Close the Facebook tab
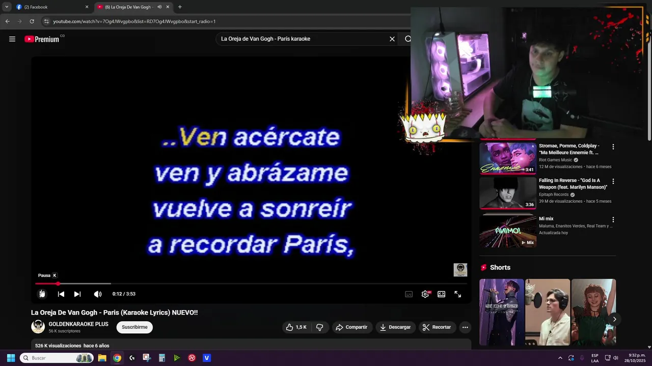The height and width of the screenshot is (366, 652). (87, 7)
